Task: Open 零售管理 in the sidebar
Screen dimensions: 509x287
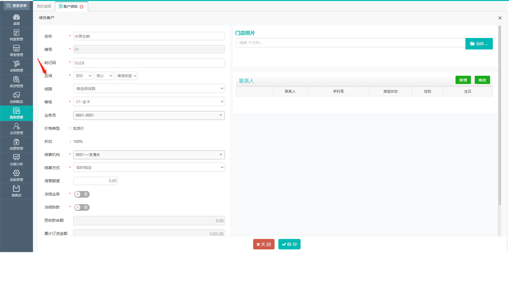Action: pyautogui.click(x=16, y=51)
